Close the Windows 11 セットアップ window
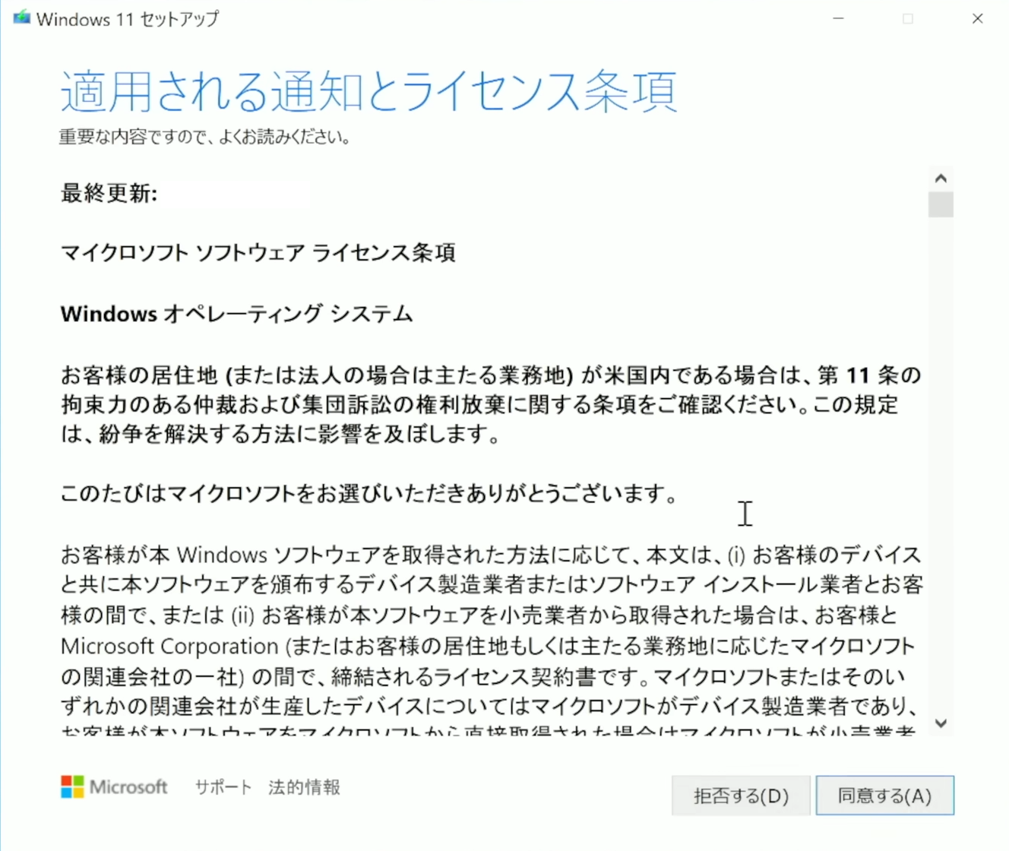Viewport: 1009px width, 851px height. (x=978, y=18)
